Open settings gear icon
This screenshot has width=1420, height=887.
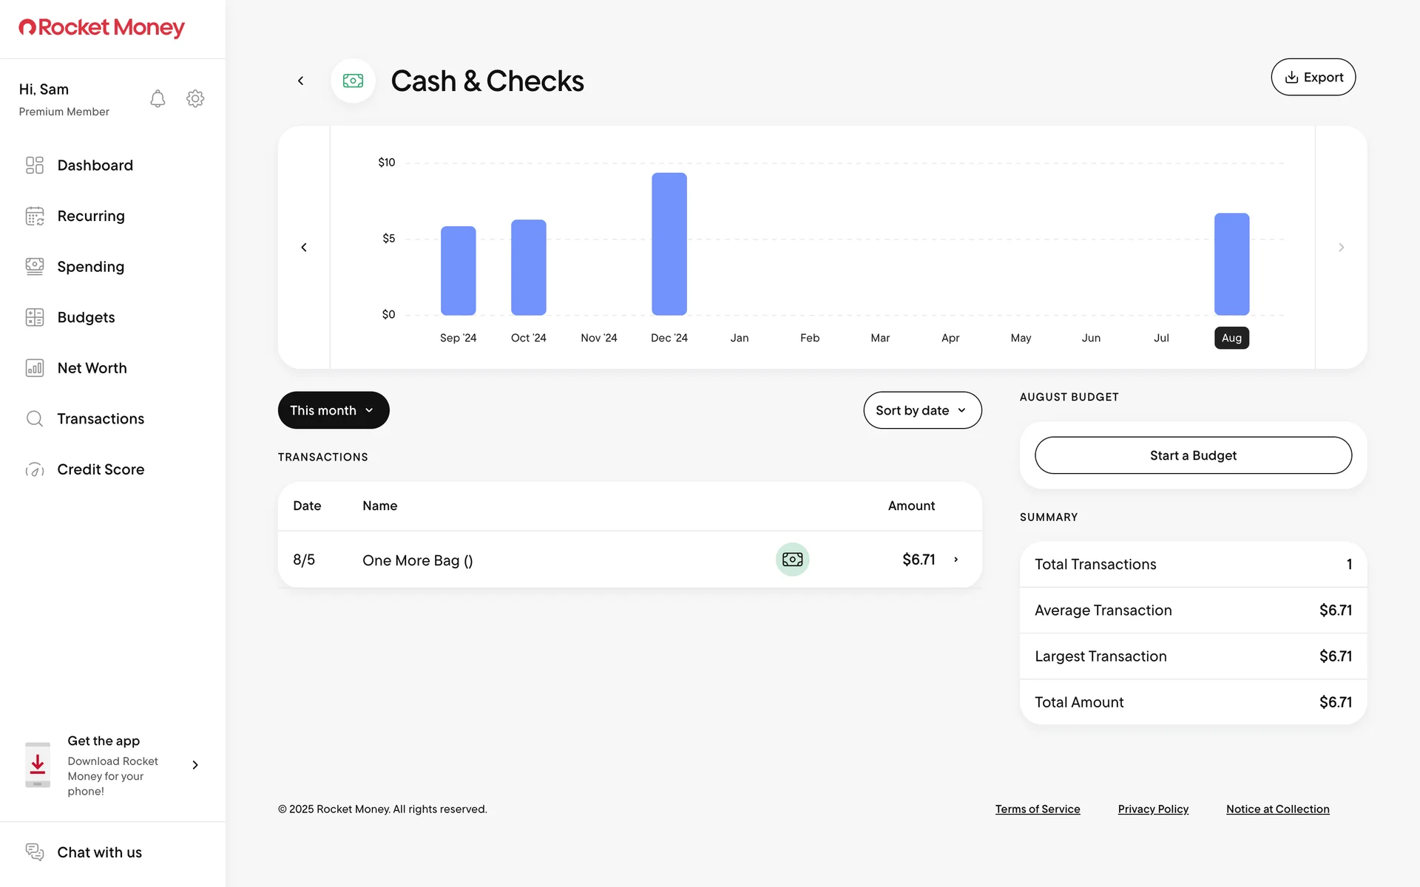click(195, 99)
